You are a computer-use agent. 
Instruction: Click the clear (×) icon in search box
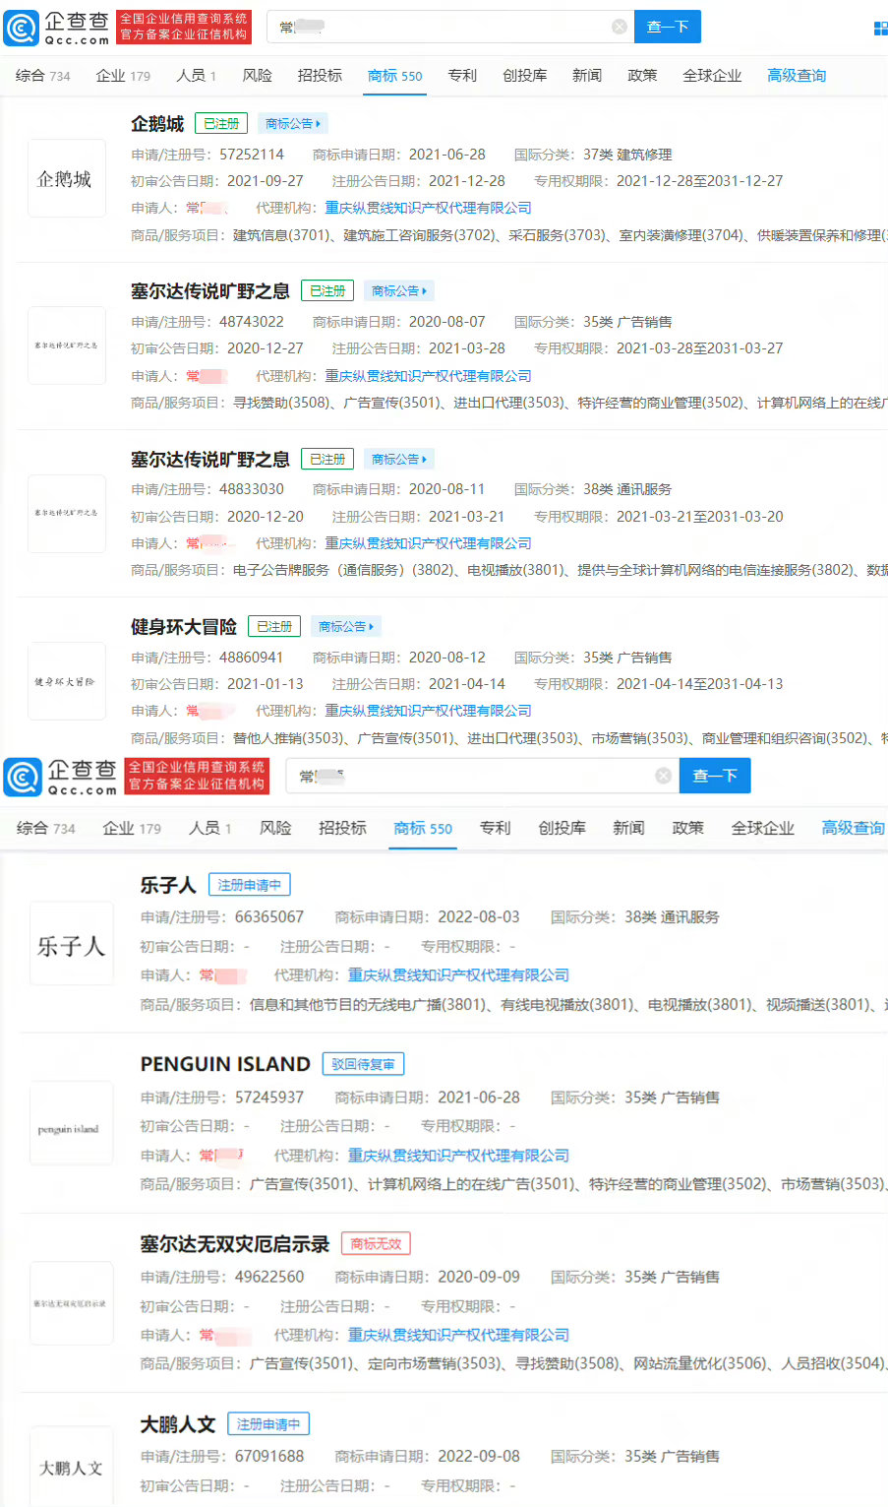620,27
